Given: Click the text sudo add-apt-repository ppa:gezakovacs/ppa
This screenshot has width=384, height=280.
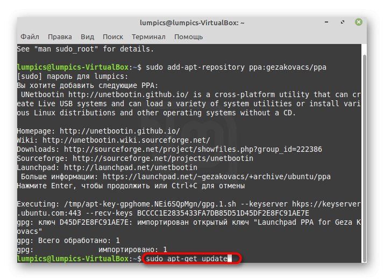Looking at the screenshot, I should [236, 67].
